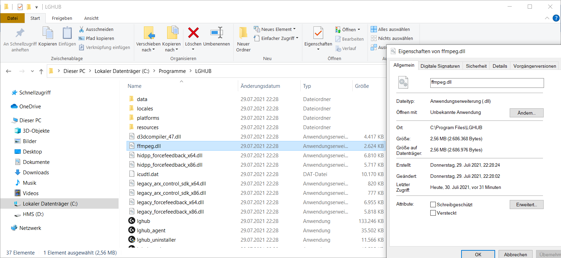Click Dieser PC in breadcrumb
Screen dimensions: 561x258
(x=74, y=71)
